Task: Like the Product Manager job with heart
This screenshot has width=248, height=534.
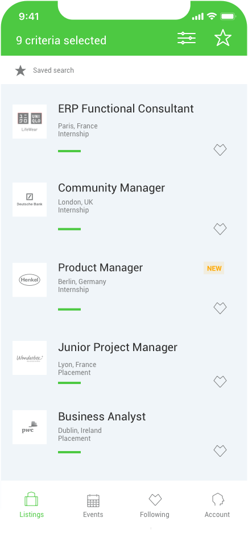Action: click(220, 308)
